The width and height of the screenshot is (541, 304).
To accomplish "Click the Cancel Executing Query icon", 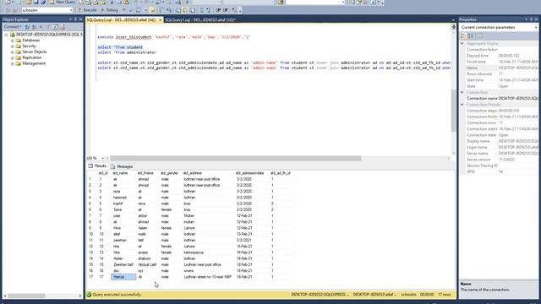I will [x=124, y=10].
